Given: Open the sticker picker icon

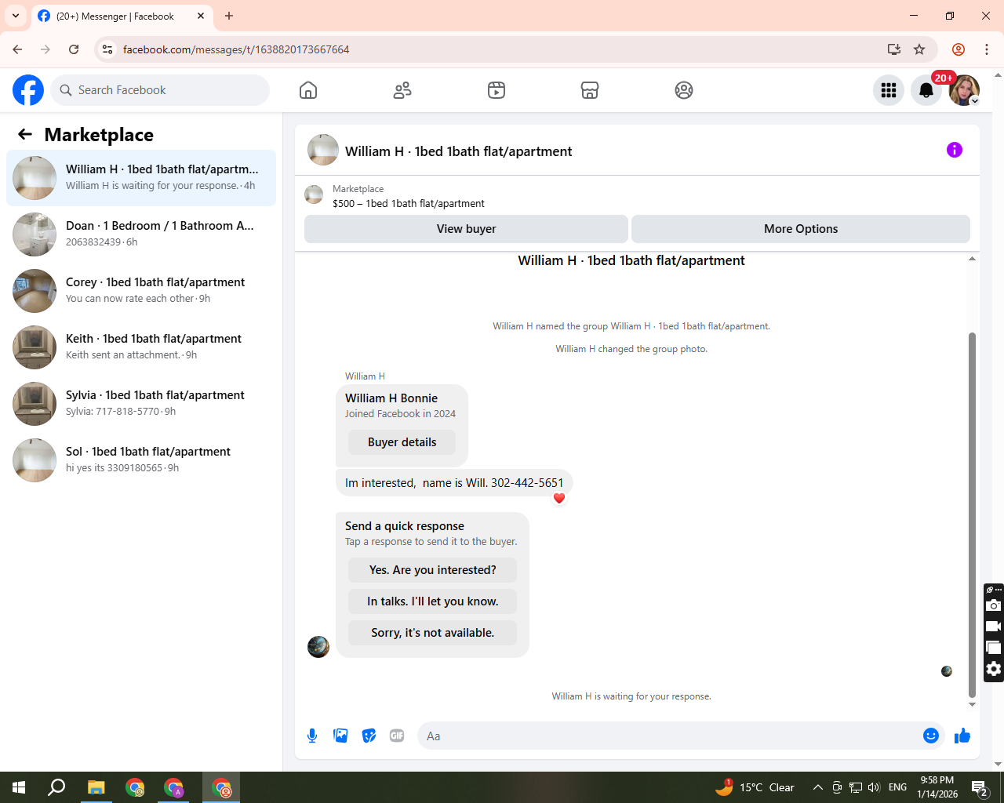Looking at the screenshot, I should pyautogui.click(x=369, y=736).
